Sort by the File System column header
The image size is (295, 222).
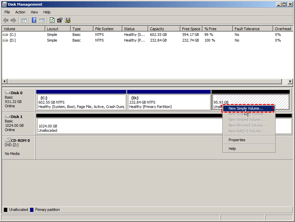point(108,29)
